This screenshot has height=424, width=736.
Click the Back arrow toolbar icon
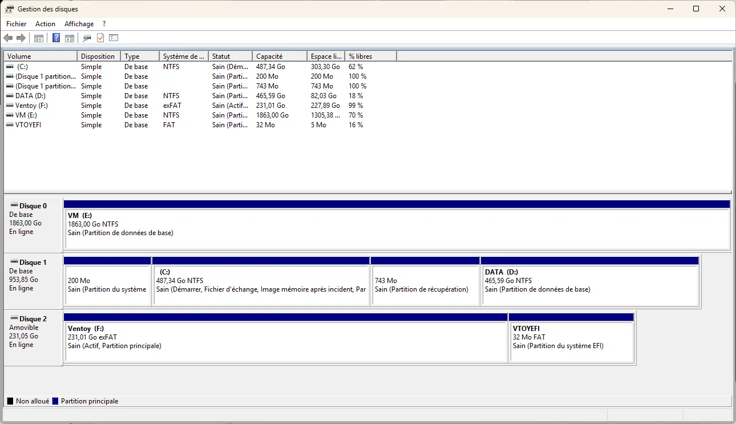coord(8,38)
